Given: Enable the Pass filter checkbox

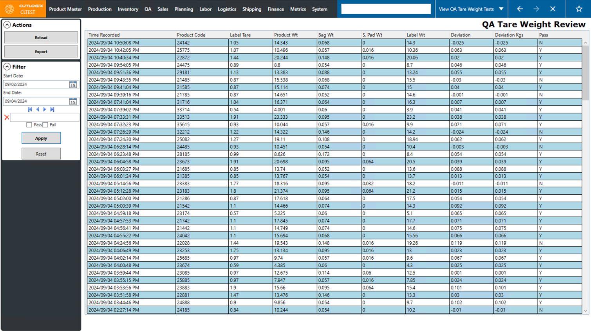Looking at the screenshot, I should coord(29,125).
